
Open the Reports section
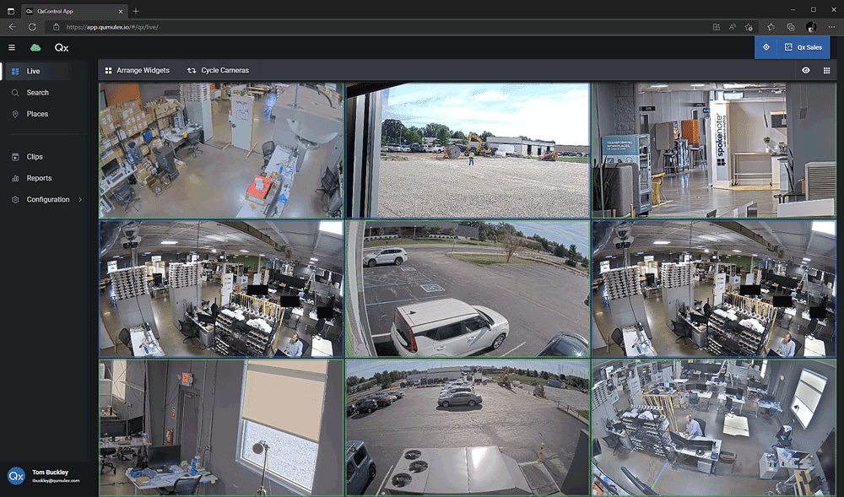point(38,178)
